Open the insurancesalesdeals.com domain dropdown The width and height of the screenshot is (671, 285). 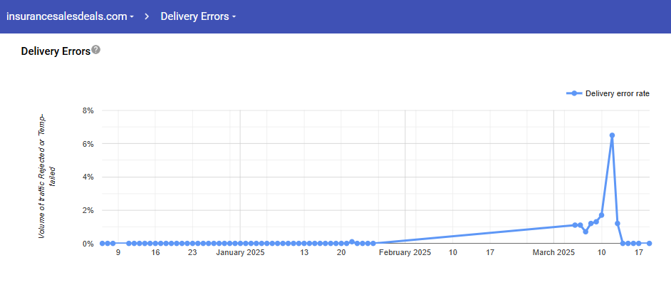click(71, 16)
